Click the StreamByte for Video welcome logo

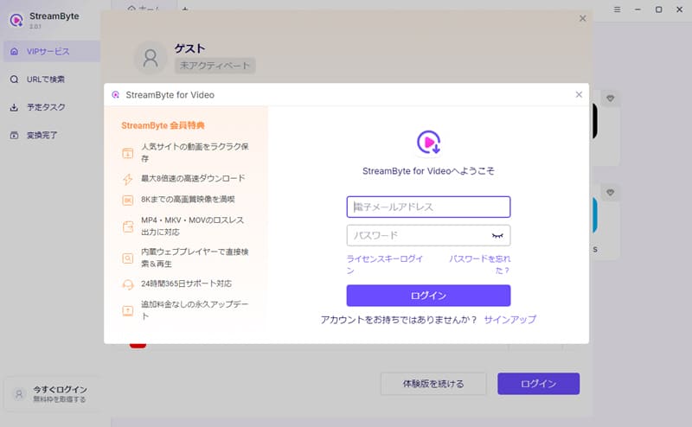(x=428, y=143)
